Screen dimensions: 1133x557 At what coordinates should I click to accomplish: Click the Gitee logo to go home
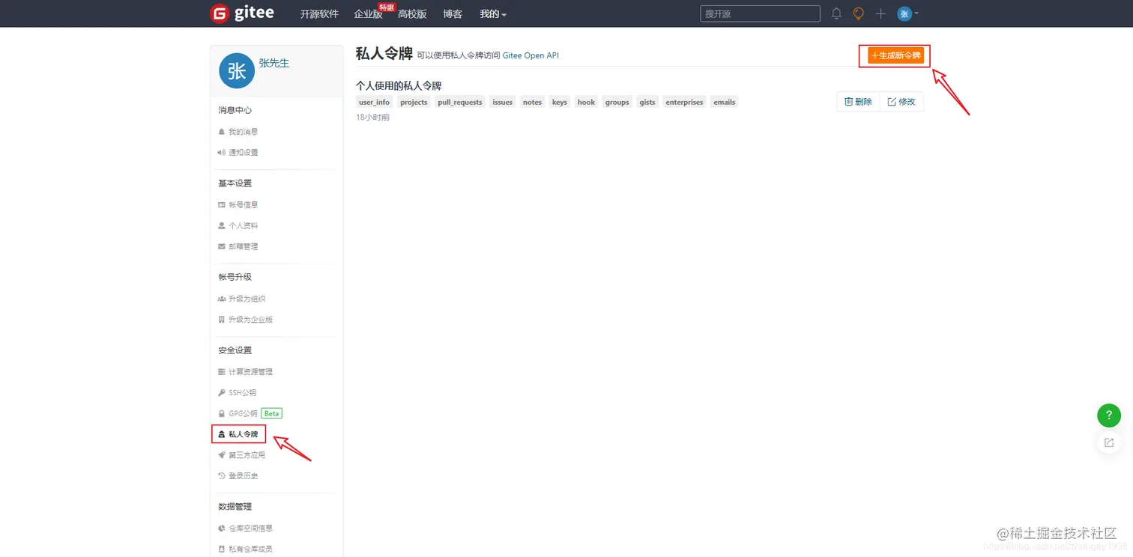[x=241, y=13]
